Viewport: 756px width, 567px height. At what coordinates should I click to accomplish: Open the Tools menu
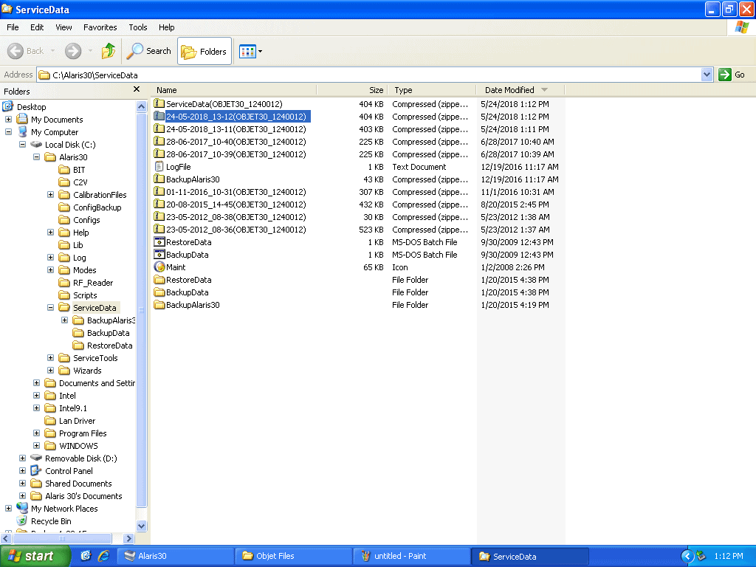coord(138,27)
